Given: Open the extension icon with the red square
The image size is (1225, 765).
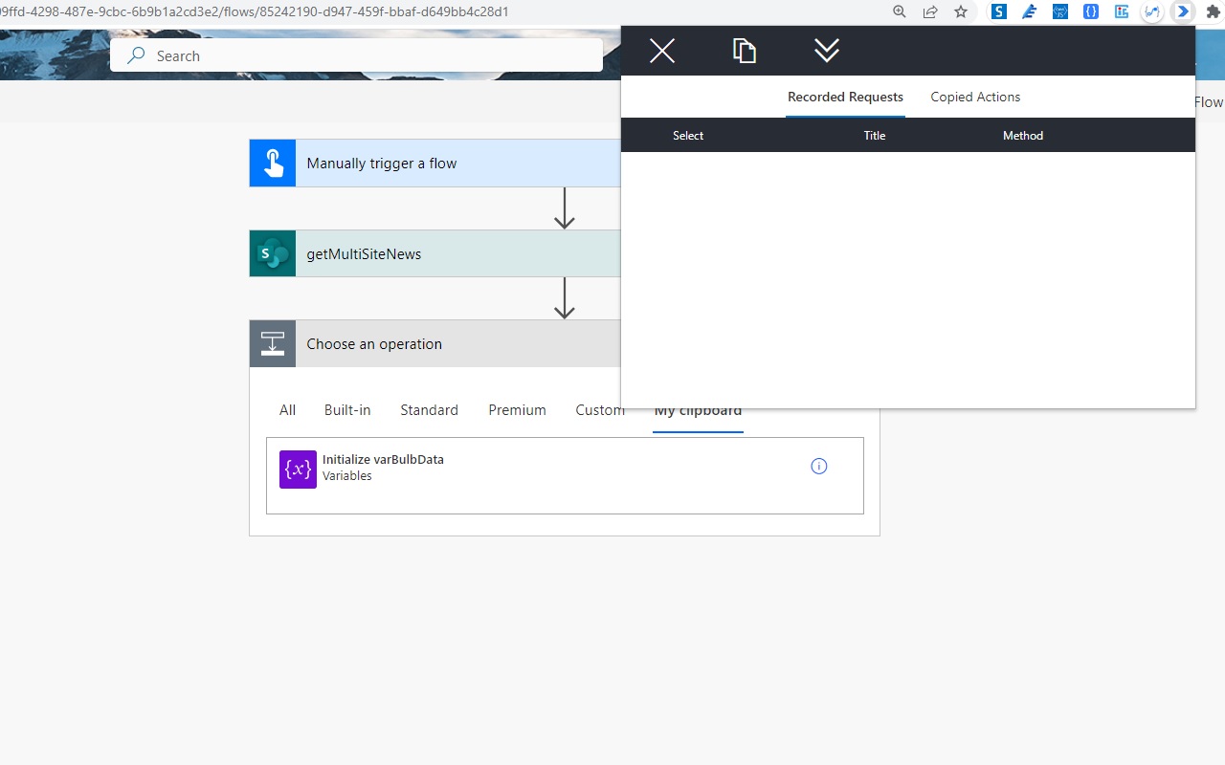Looking at the screenshot, I should (1122, 12).
